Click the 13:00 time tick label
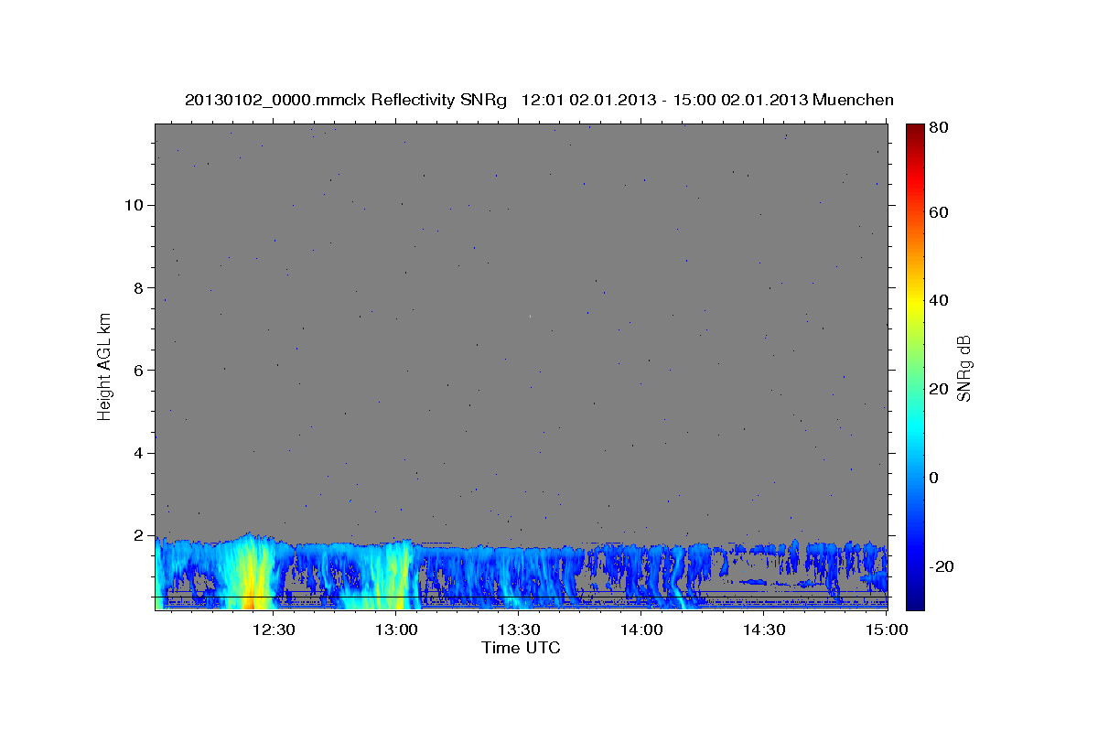This screenshot has width=1098, height=732. coord(396,630)
